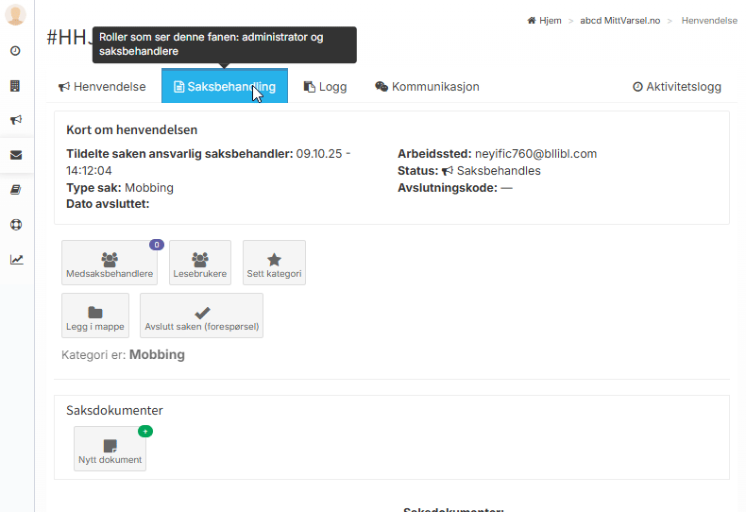Click Avslutt saken (forespørsel) button
This screenshot has width=746, height=512.
pyautogui.click(x=201, y=316)
